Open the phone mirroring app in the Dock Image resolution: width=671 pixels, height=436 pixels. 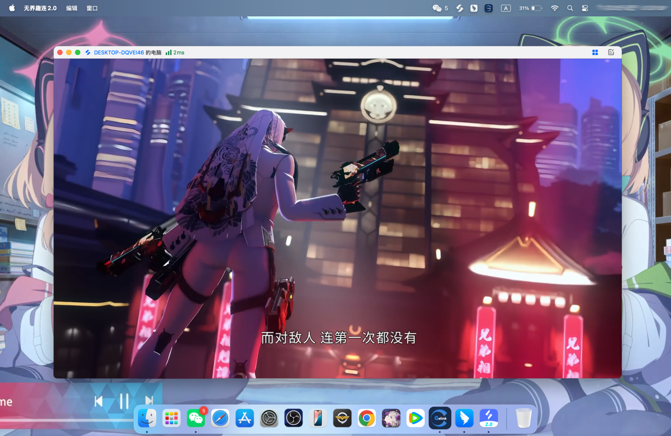(x=318, y=418)
